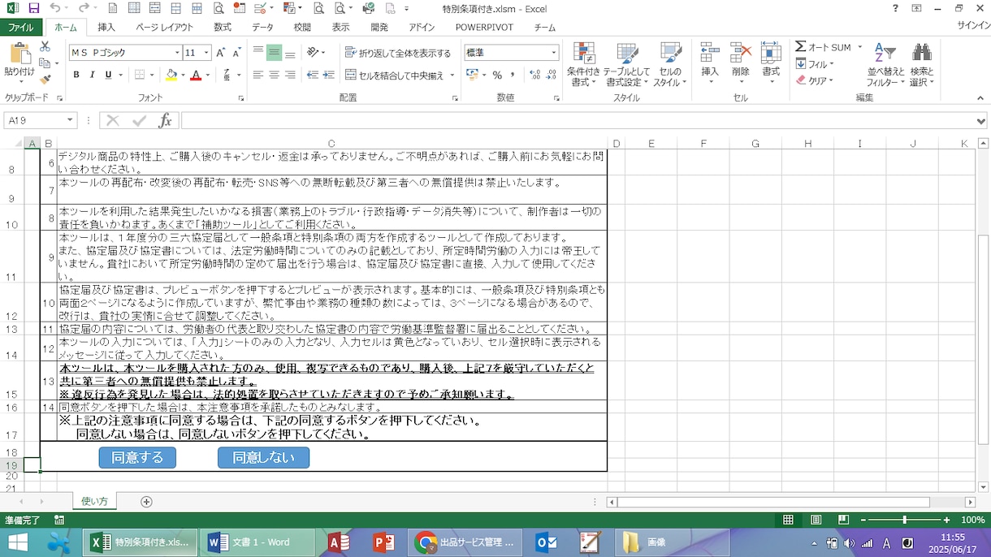The height and width of the screenshot is (557, 991).
Task: Expand the formula bar
Action: coord(982,121)
